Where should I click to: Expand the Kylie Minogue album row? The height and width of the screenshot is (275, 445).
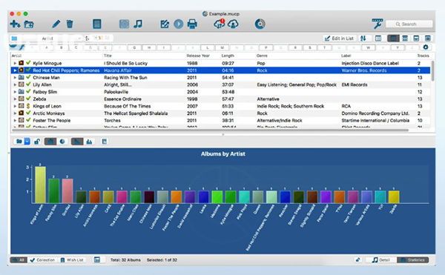point(15,63)
